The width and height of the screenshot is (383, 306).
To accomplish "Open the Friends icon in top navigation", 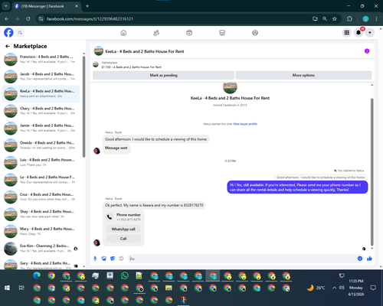I will tap(156, 33).
